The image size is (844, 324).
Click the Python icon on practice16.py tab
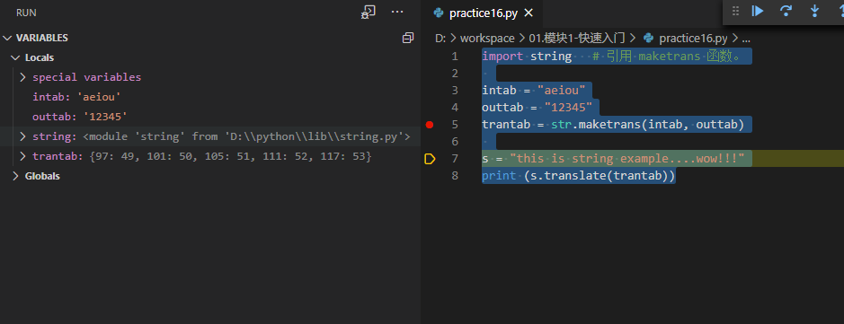pos(439,13)
